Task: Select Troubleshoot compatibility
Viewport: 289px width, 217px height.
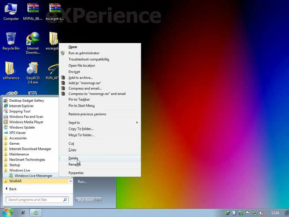Action: (100, 59)
